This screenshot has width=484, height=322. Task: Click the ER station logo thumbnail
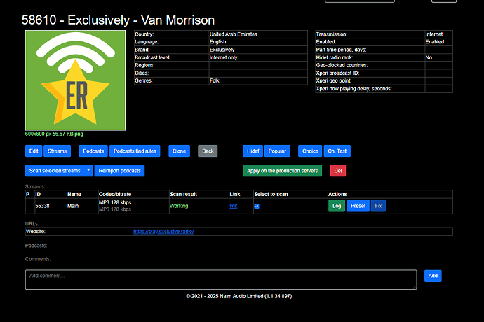point(75,80)
